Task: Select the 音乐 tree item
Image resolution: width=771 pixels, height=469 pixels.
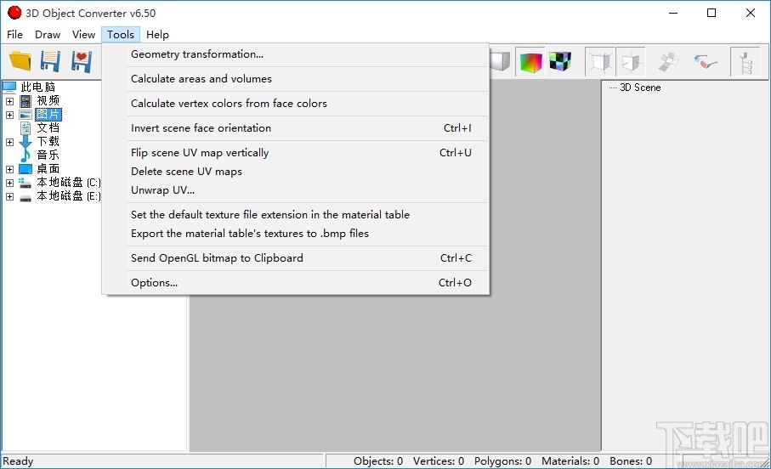Action: point(48,155)
